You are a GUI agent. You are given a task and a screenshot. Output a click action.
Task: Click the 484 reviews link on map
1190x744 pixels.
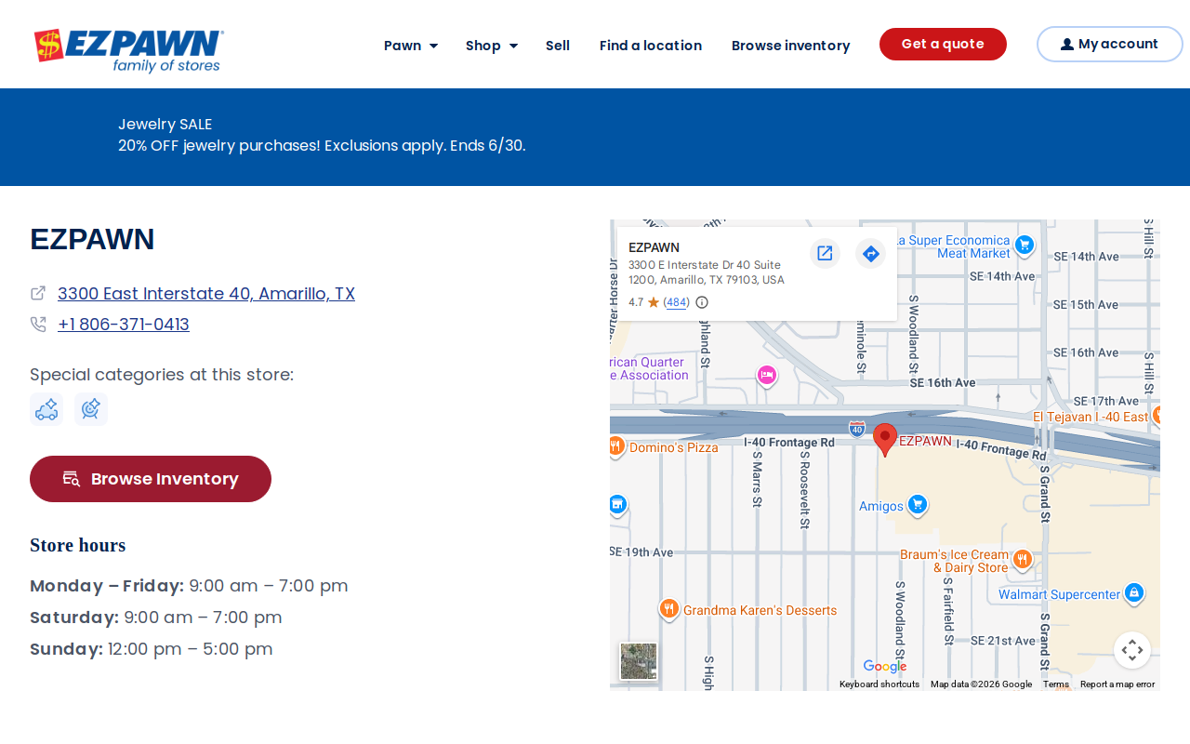pos(677,302)
